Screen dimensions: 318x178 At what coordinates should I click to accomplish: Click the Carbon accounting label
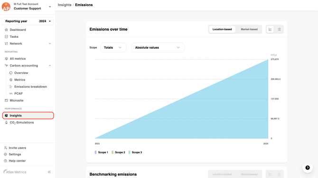coord(24,65)
